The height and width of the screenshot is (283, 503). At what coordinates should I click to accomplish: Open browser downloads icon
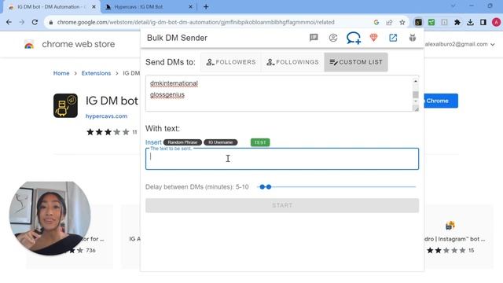click(x=470, y=22)
